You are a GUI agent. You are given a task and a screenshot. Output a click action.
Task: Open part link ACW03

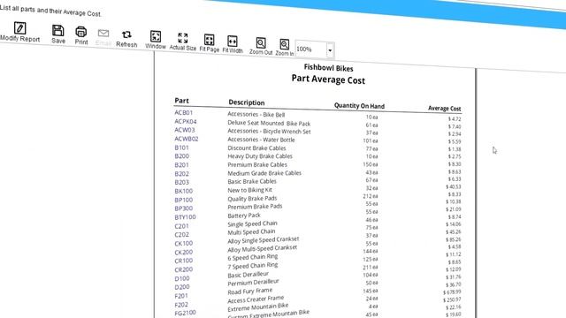(x=185, y=130)
